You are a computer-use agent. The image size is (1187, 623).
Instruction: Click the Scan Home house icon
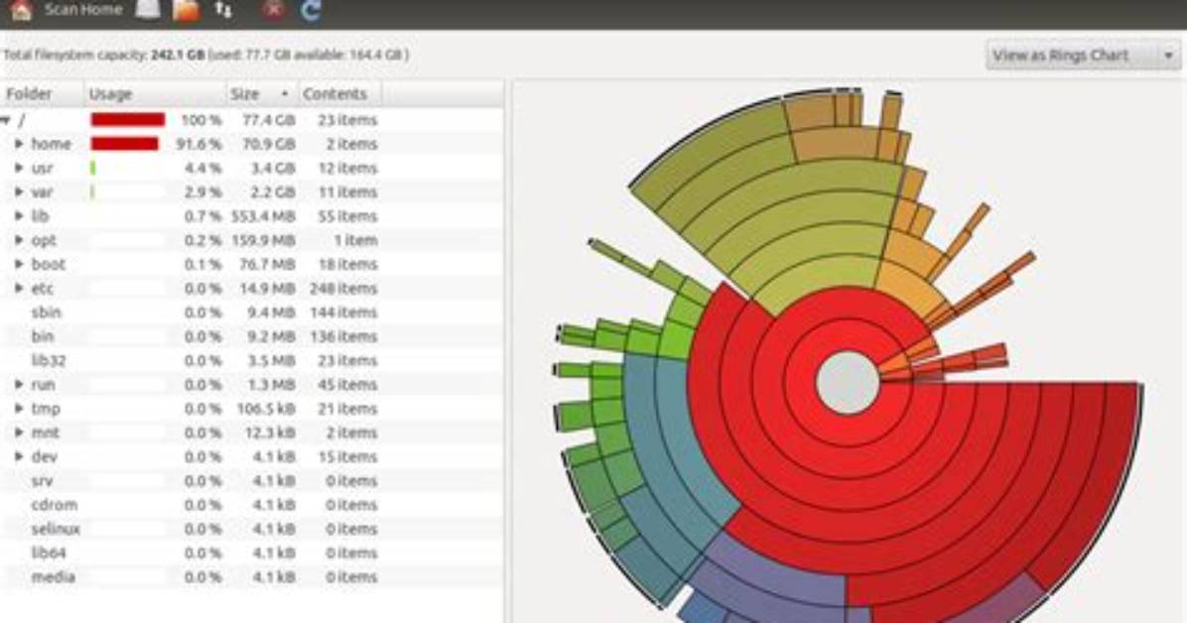[x=21, y=10]
